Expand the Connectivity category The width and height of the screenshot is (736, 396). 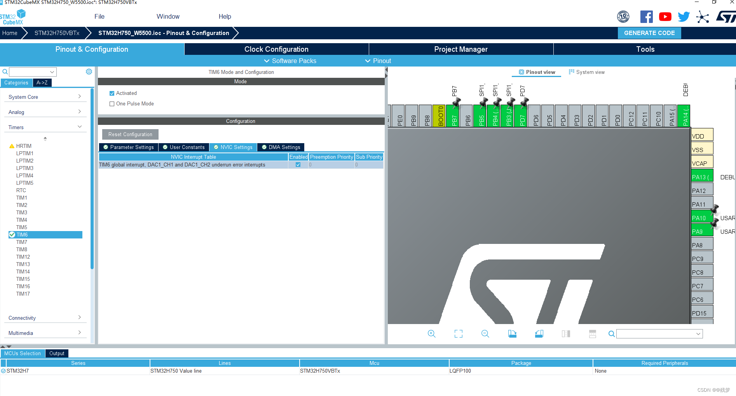coord(45,318)
